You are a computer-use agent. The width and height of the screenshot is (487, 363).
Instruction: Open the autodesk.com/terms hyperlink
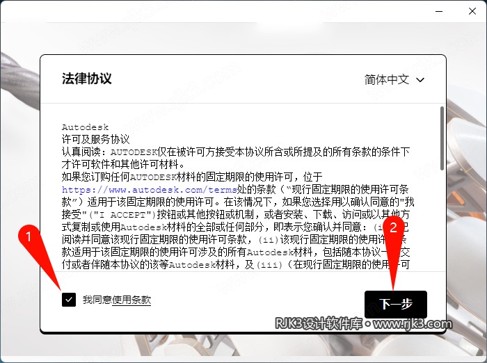150,189
